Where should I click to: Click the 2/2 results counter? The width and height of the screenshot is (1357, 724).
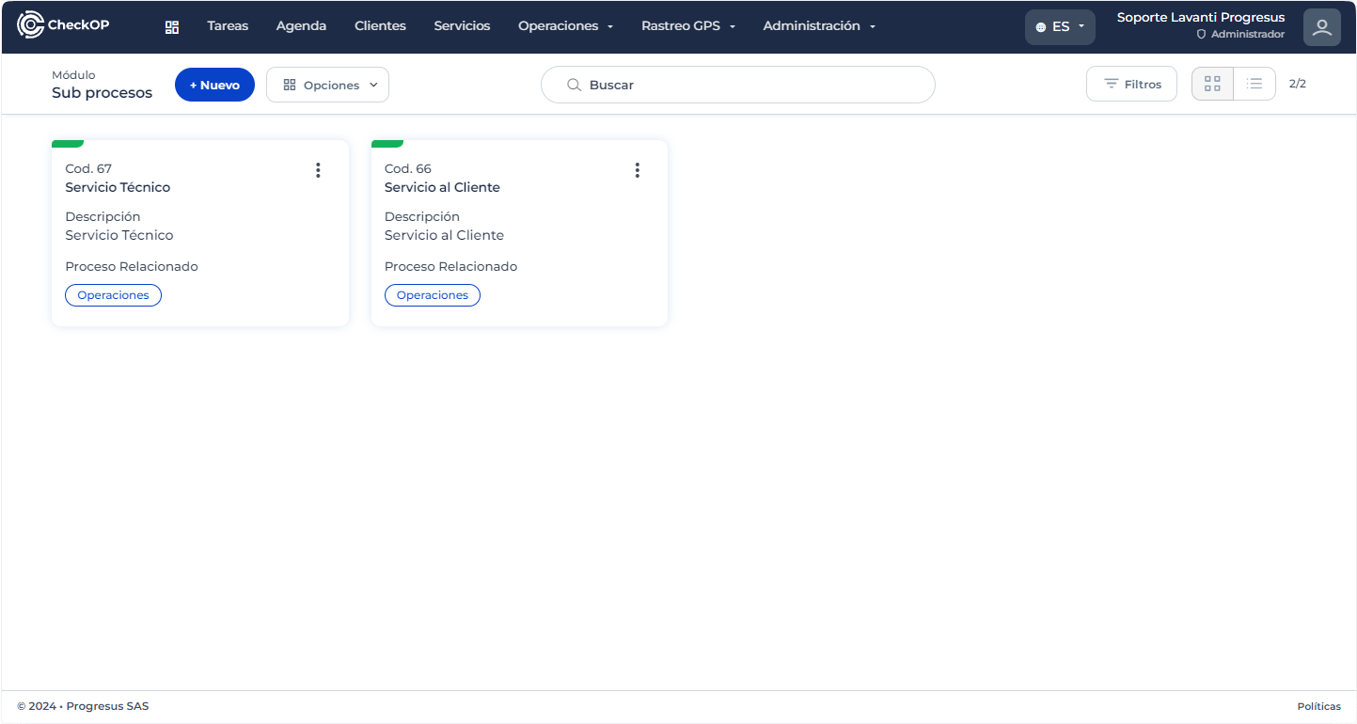pyautogui.click(x=1298, y=84)
